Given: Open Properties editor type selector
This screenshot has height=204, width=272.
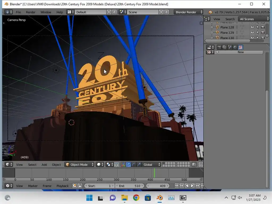Looking at the screenshot, I should (210, 47).
